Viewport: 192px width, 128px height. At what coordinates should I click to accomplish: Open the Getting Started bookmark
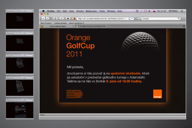pos(60,23)
